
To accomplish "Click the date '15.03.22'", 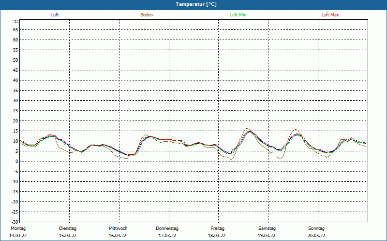I will point(68,236).
